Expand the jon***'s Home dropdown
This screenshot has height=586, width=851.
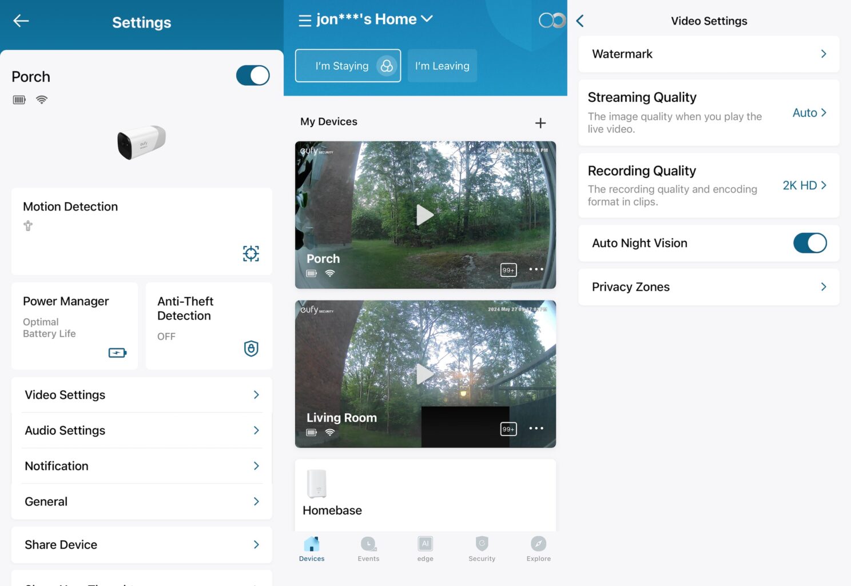pyautogui.click(x=427, y=19)
